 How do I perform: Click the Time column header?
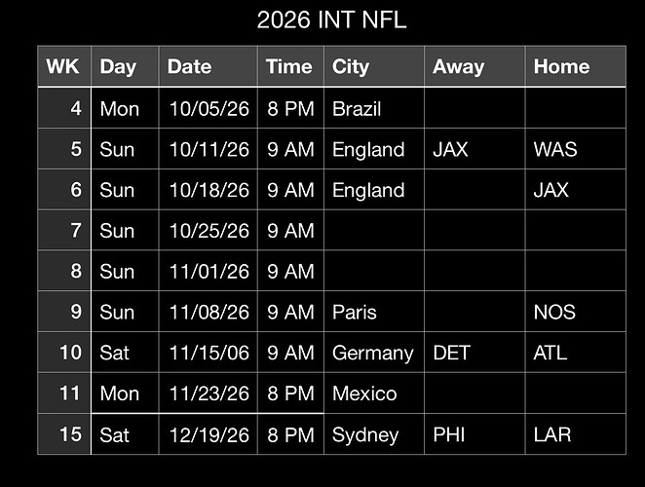point(289,67)
